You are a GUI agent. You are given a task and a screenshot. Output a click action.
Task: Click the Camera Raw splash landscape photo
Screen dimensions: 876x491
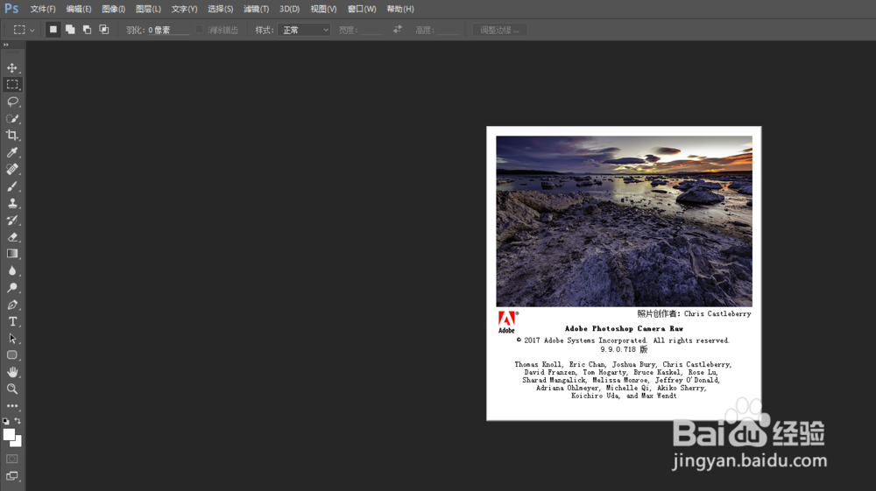[624, 221]
